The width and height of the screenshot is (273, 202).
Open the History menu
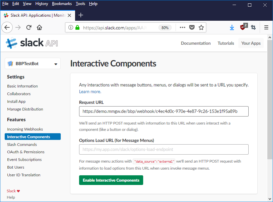(42, 4)
